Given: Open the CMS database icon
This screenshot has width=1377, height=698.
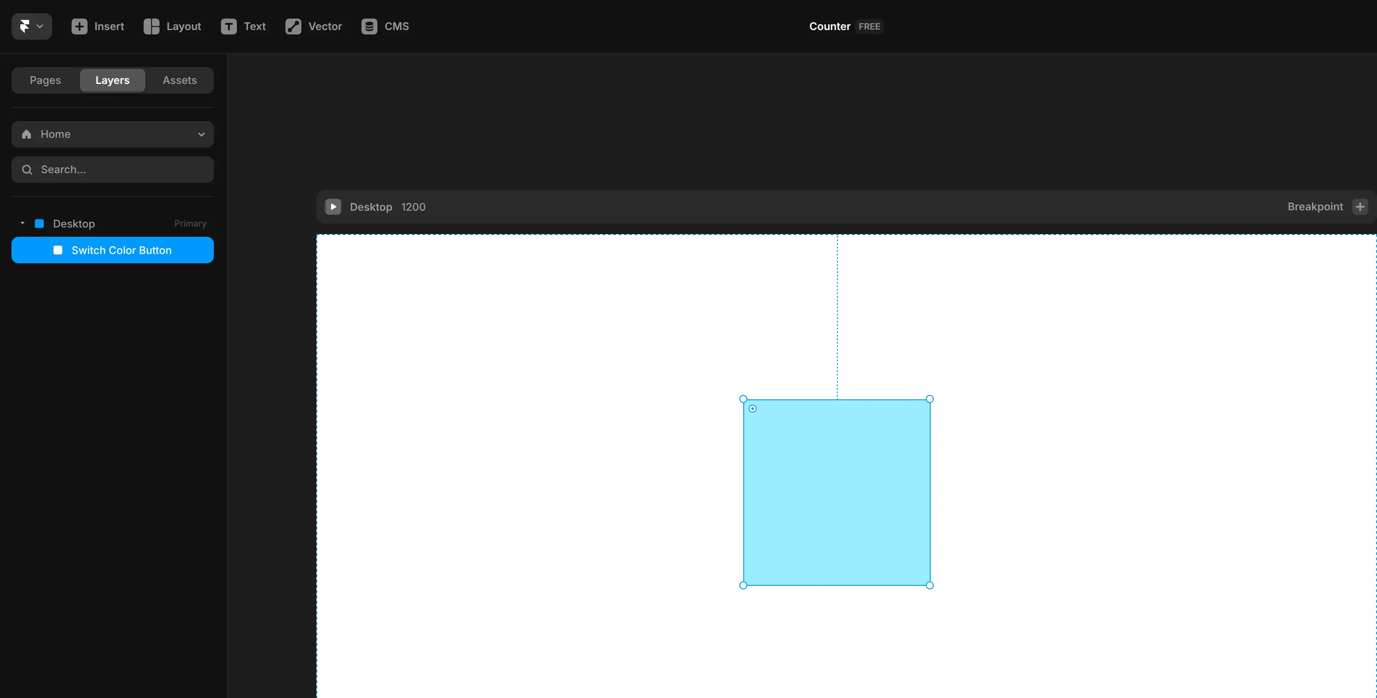Looking at the screenshot, I should pyautogui.click(x=369, y=26).
